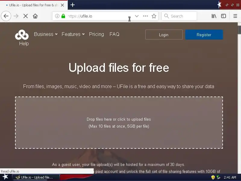
Task: Bookmark this page with the star icon
Action: tap(154, 16)
